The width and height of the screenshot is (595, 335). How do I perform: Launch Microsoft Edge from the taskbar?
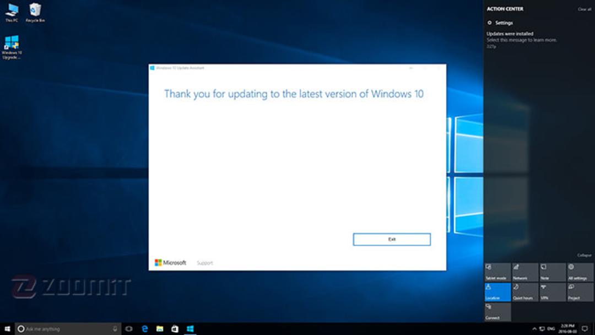[144, 329]
